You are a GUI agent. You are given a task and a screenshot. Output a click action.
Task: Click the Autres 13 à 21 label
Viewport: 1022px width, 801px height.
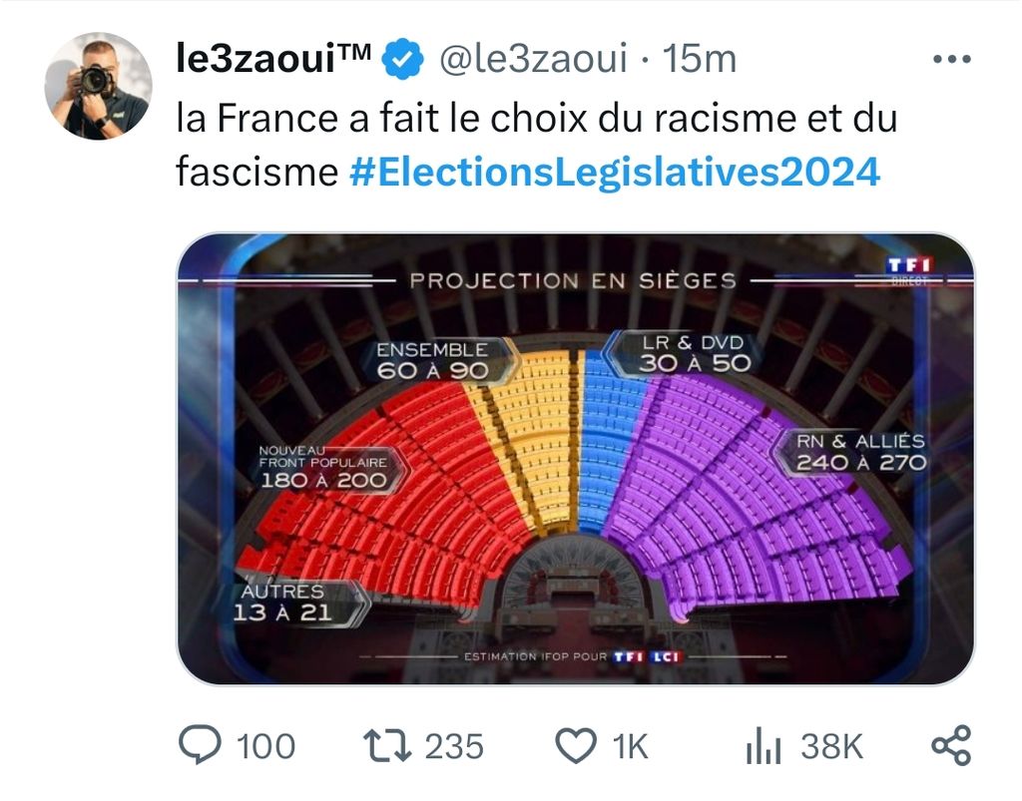[x=283, y=602]
